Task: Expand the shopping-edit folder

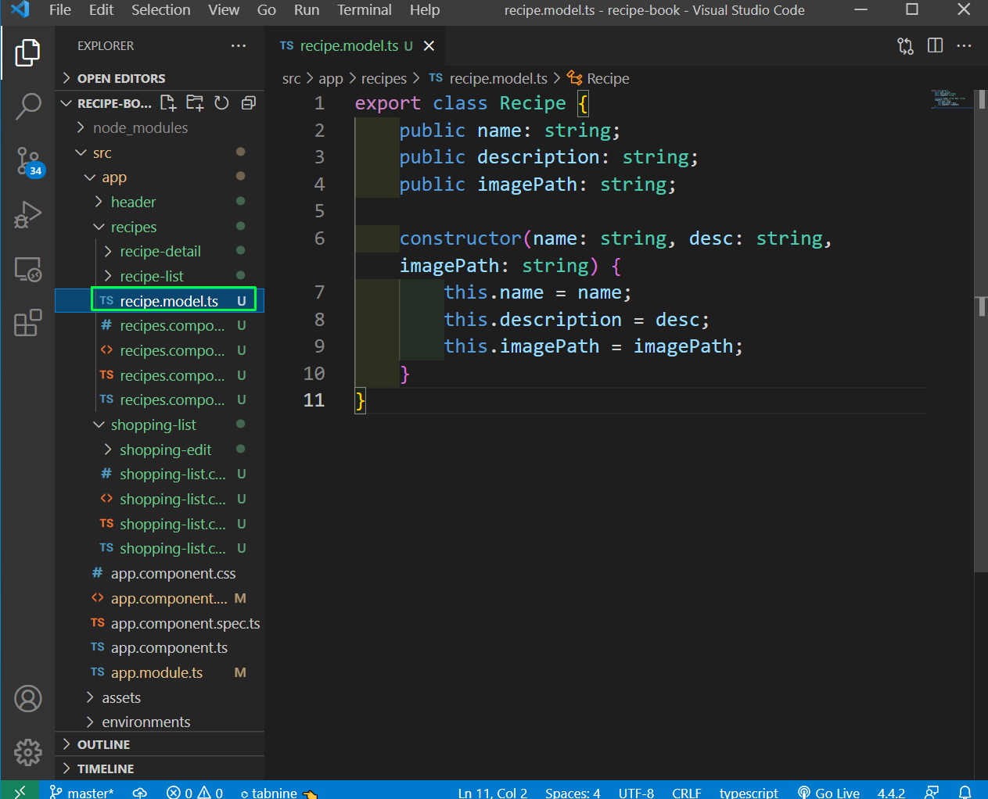Action: [160, 450]
